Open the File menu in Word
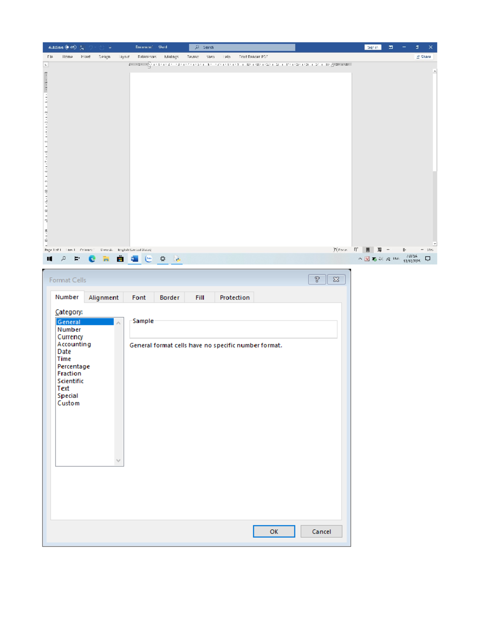480x640 pixels. click(x=50, y=57)
